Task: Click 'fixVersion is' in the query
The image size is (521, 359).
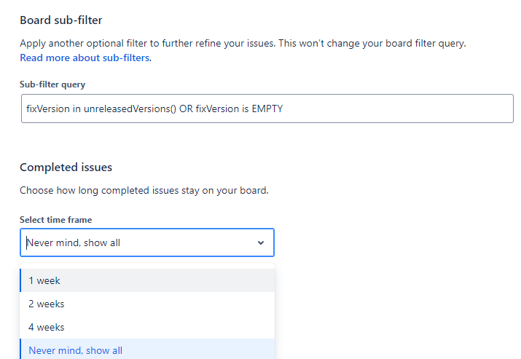Action: coord(219,109)
